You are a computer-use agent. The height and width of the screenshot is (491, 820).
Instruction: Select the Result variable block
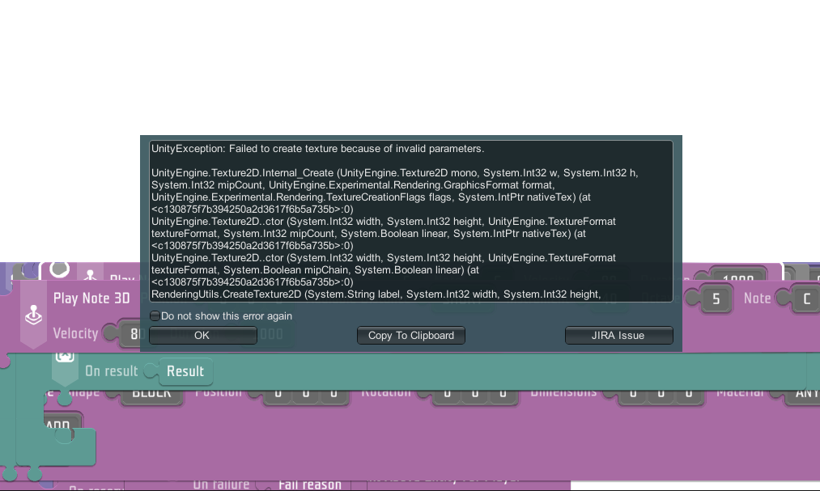coord(185,371)
